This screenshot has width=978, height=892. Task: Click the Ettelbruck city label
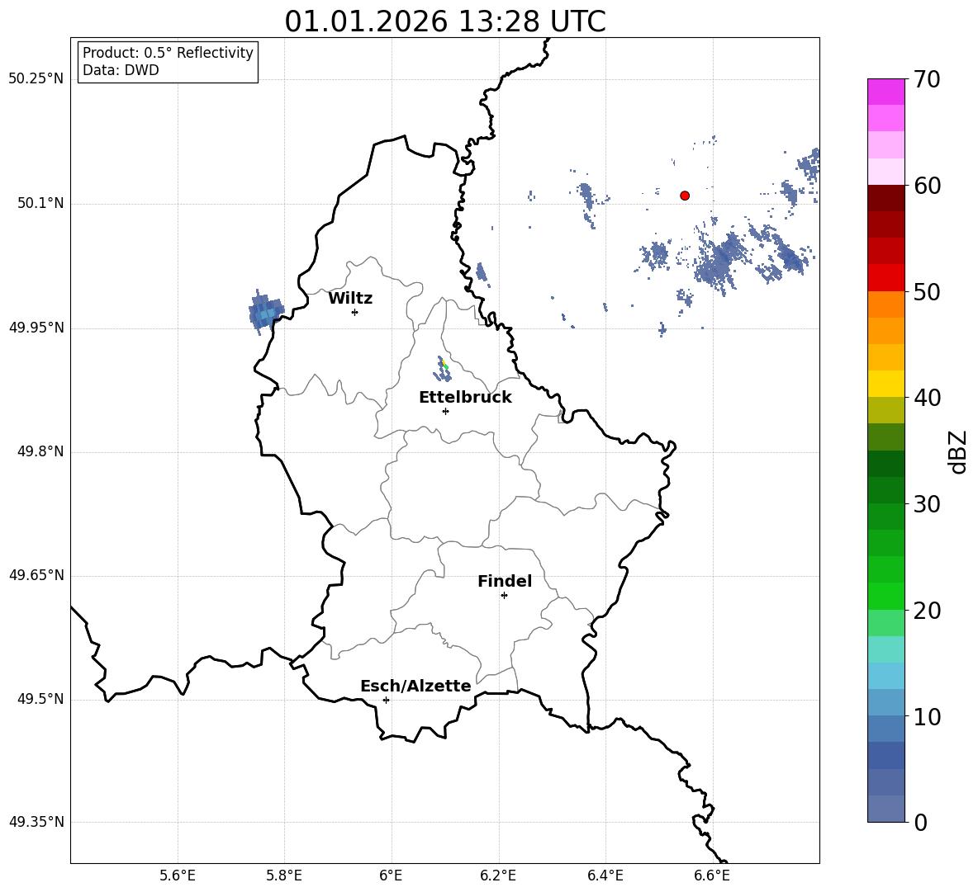coord(465,398)
